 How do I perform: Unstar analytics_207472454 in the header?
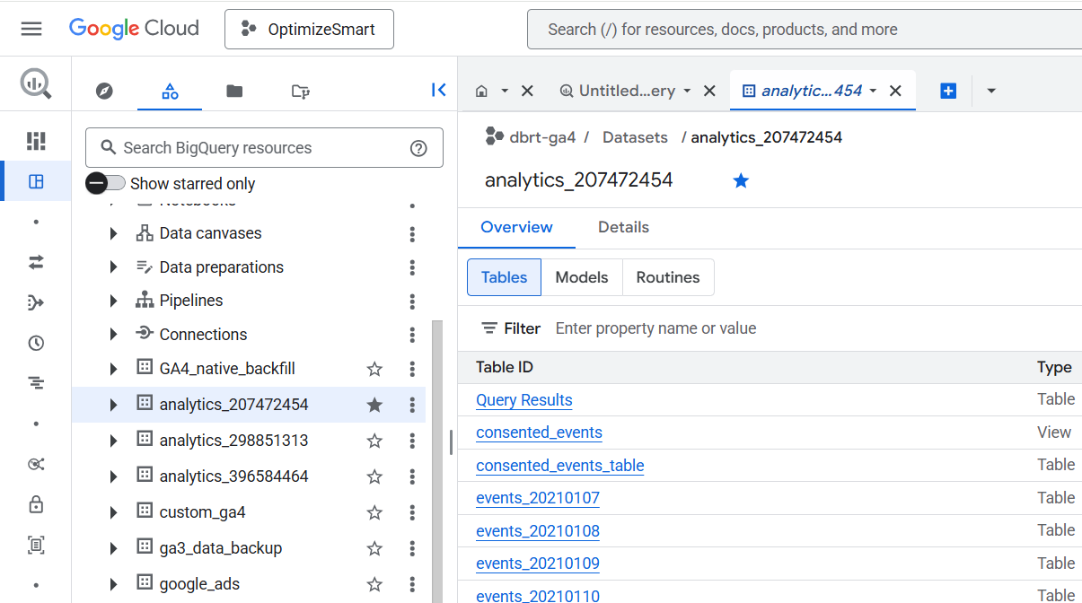click(741, 181)
